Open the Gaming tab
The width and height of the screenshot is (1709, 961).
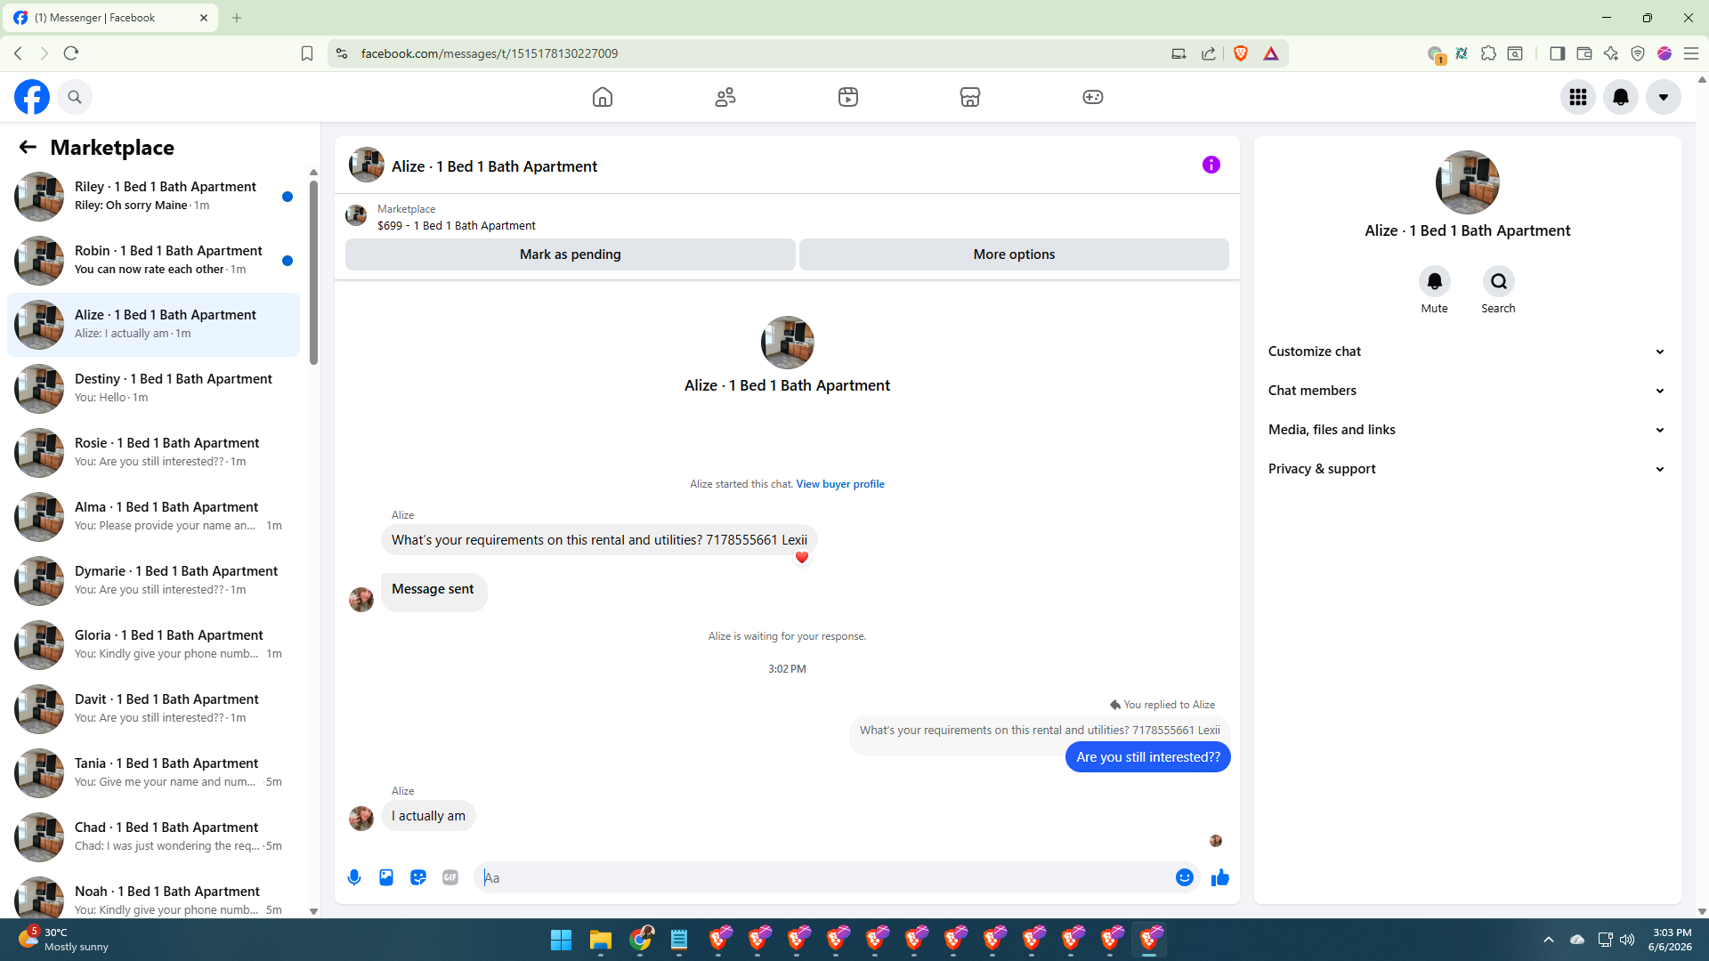pyautogui.click(x=1093, y=97)
